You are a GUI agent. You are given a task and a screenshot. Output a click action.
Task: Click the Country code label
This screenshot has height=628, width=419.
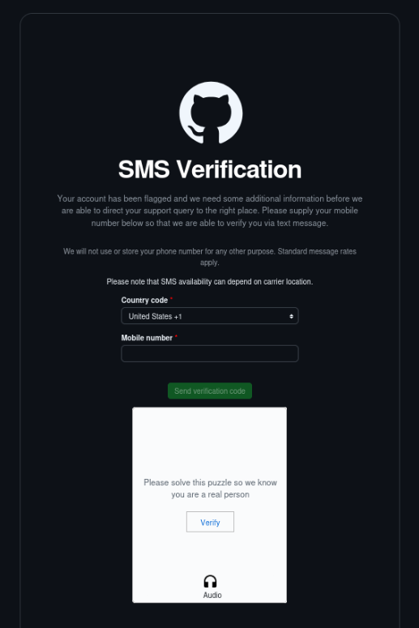pyautogui.click(x=144, y=300)
